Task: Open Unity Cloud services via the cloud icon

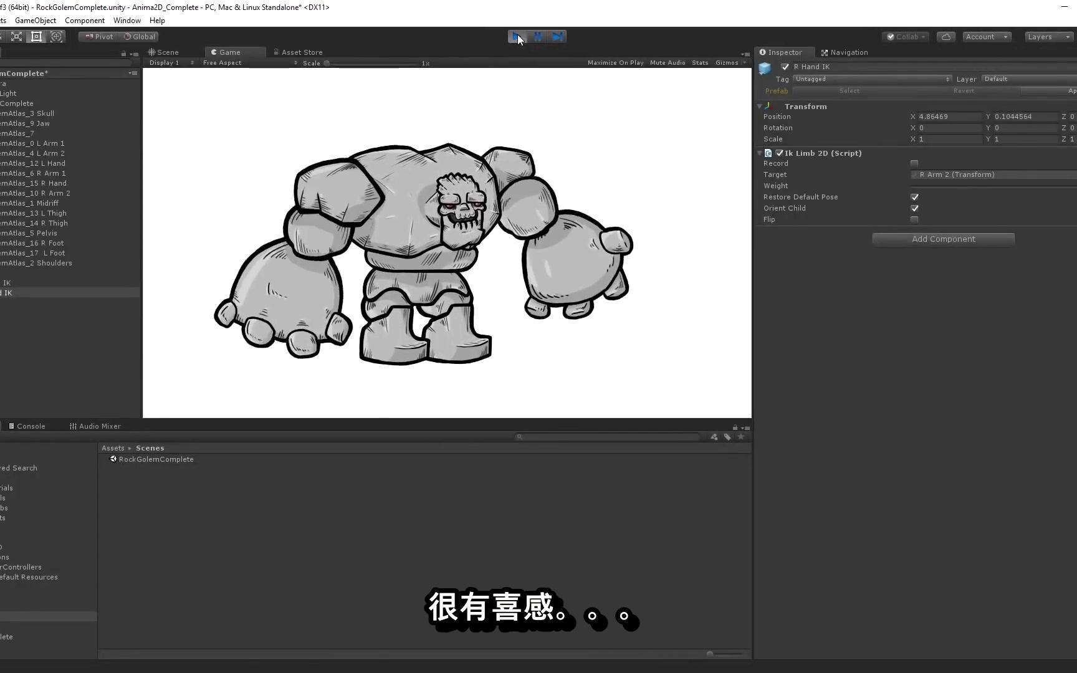Action: click(945, 37)
